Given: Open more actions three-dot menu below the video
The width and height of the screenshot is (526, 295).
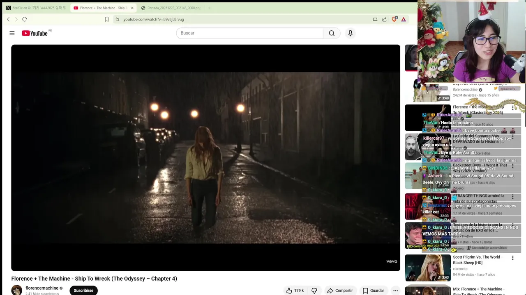Looking at the screenshot, I should (x=395, y=290).
